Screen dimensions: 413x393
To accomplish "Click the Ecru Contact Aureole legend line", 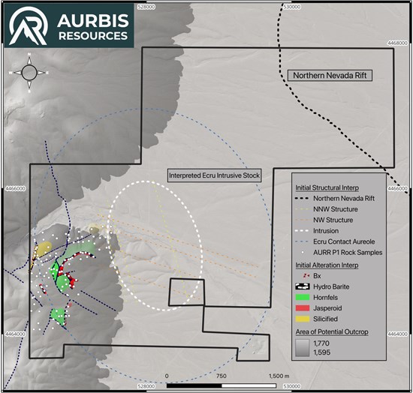I will point(303,241).
